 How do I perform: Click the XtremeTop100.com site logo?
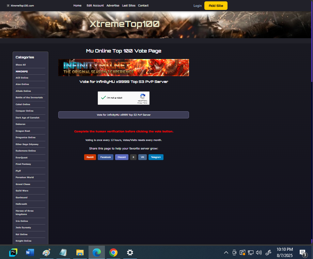point(20,5)
